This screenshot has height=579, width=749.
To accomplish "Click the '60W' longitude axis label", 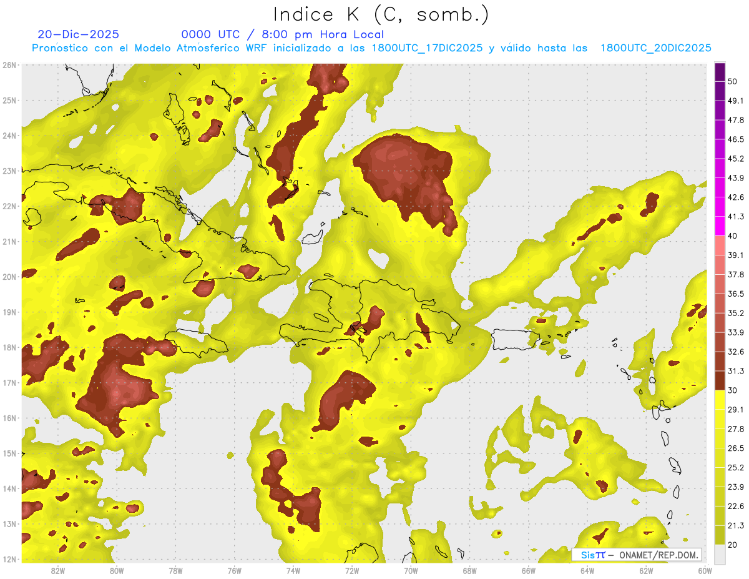I will coord(705,570).
